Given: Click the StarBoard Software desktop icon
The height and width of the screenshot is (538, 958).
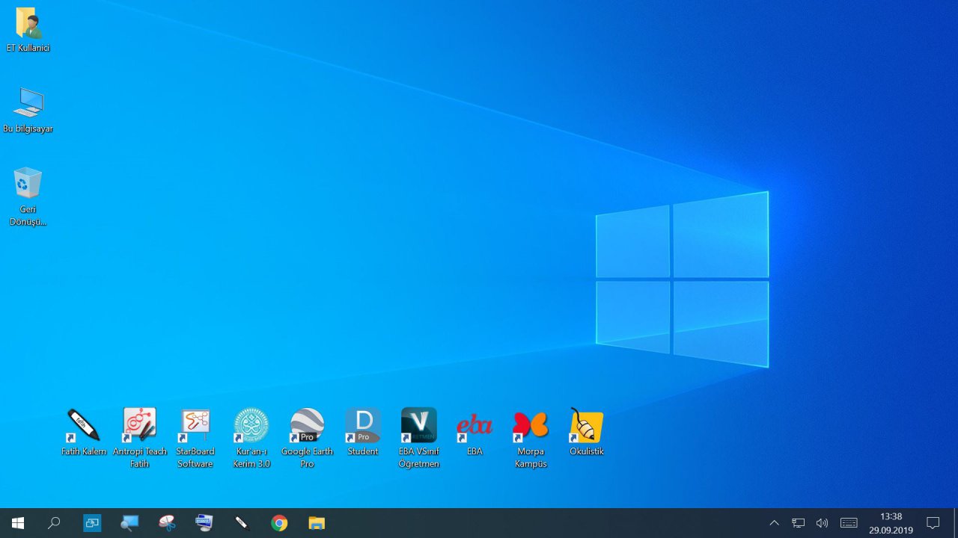Looking at the screenshot, I should click(195, 426).
